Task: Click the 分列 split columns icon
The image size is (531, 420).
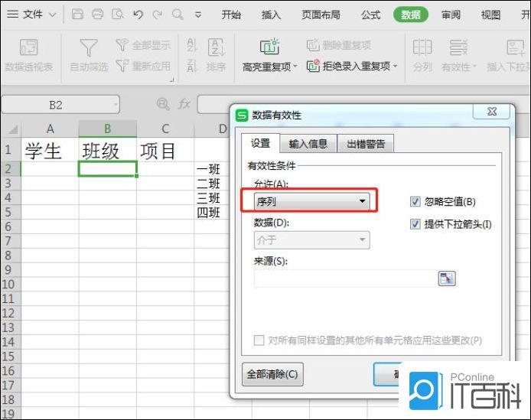Action: pos(422,47)
